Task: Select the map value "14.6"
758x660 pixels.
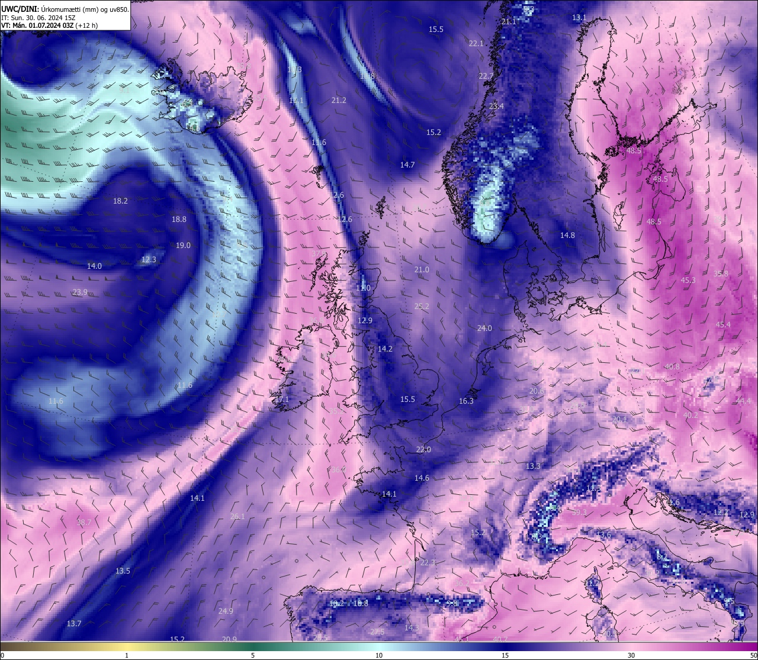Action: [422, 478]
